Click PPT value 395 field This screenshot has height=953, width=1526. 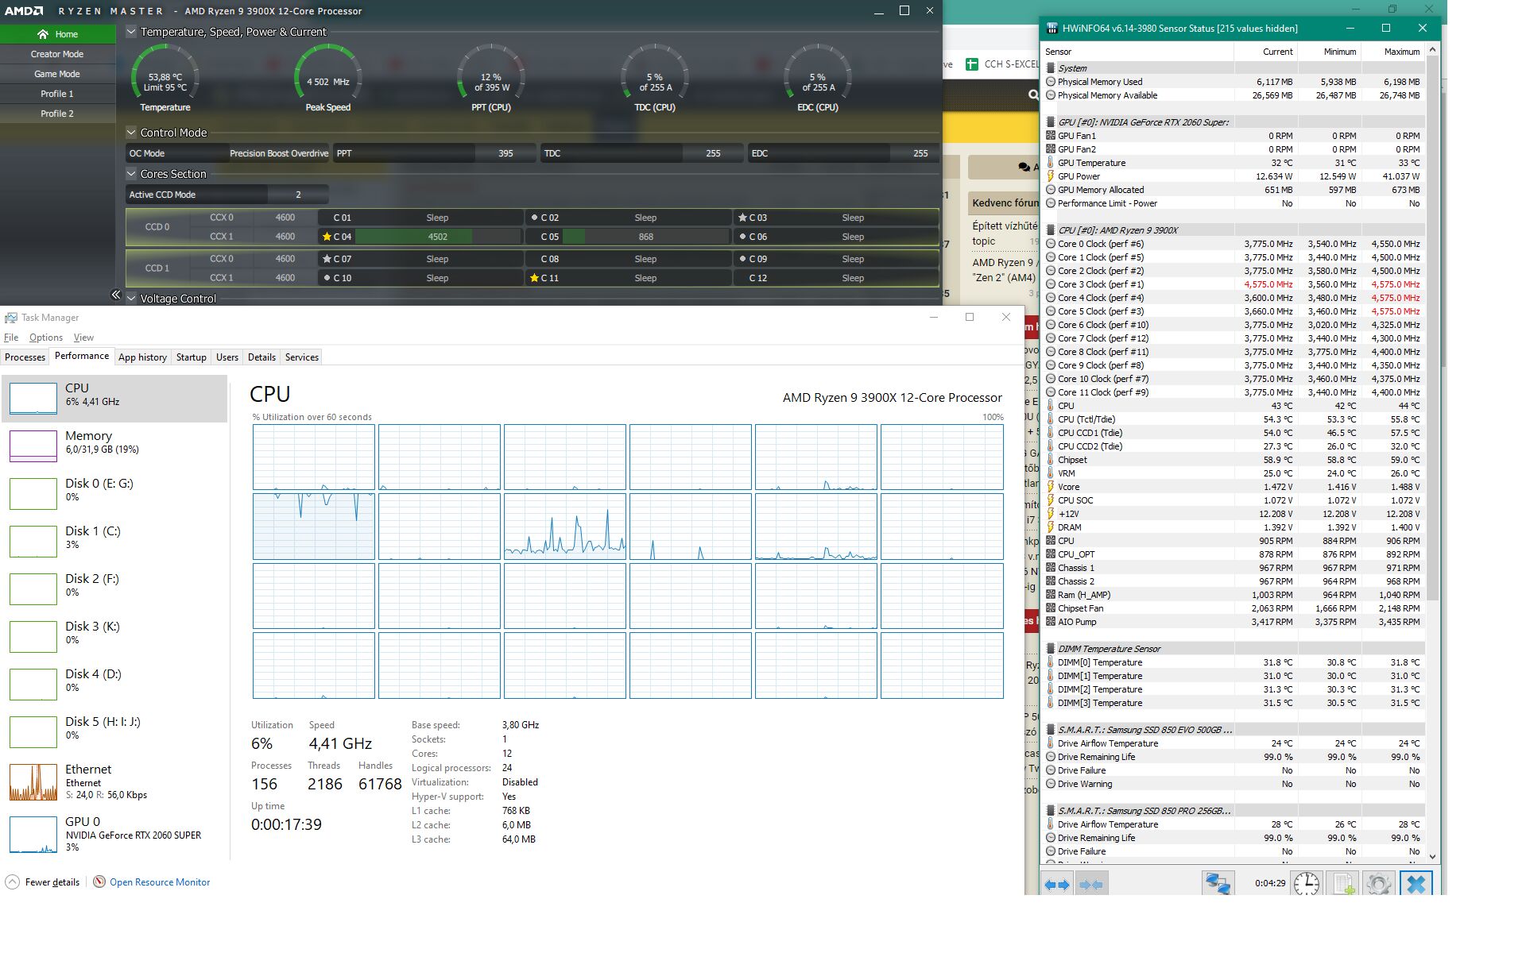click(505, 153)
